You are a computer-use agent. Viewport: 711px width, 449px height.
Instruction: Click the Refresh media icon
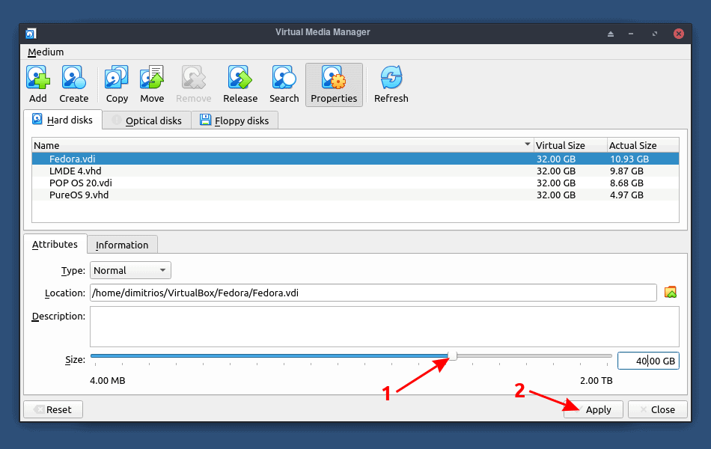[391, 84]
